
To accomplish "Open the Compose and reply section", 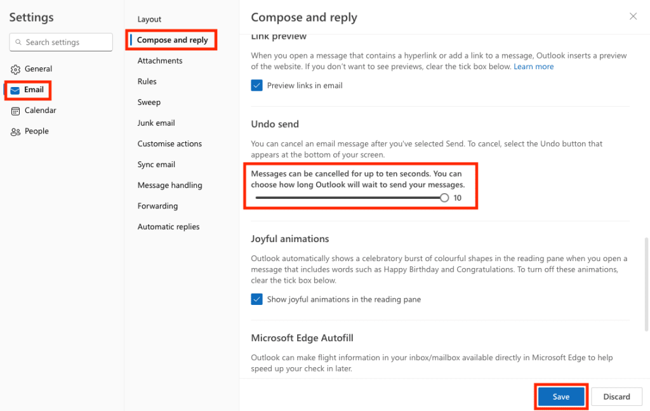I will tap(171, 39).
